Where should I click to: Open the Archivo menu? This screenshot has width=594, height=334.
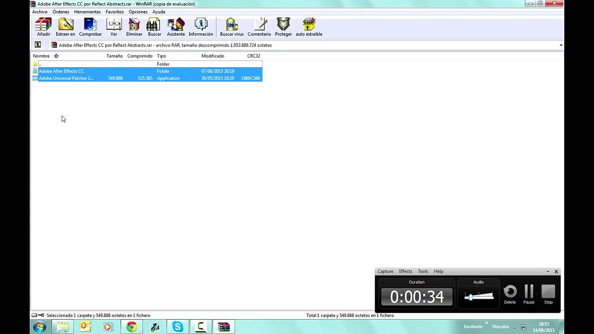(x=39, y=12)
